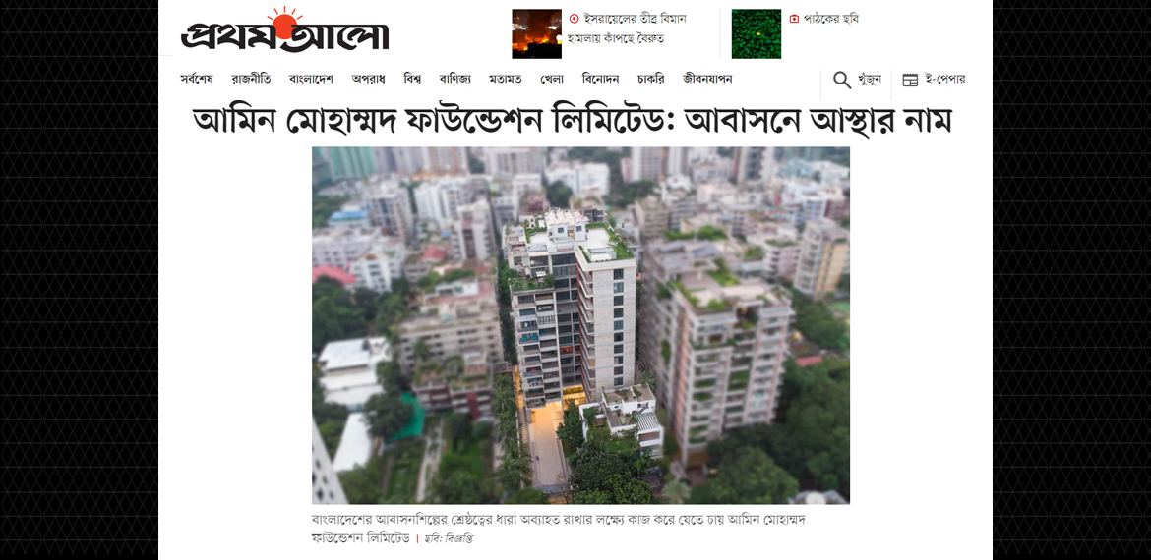Open the e-paper newspaper icon
Viewport: 1151px width, 560px height.
(x=910, y=80)
